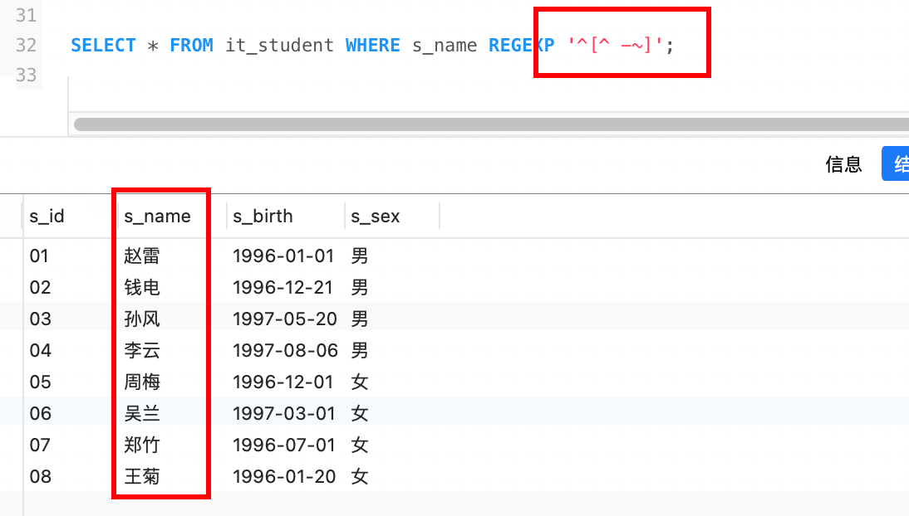Image resolution: width=909 pixels, height=516 pixels.
Task: Click the birth date 1996-07-01 cell
Action: [284, 445]
